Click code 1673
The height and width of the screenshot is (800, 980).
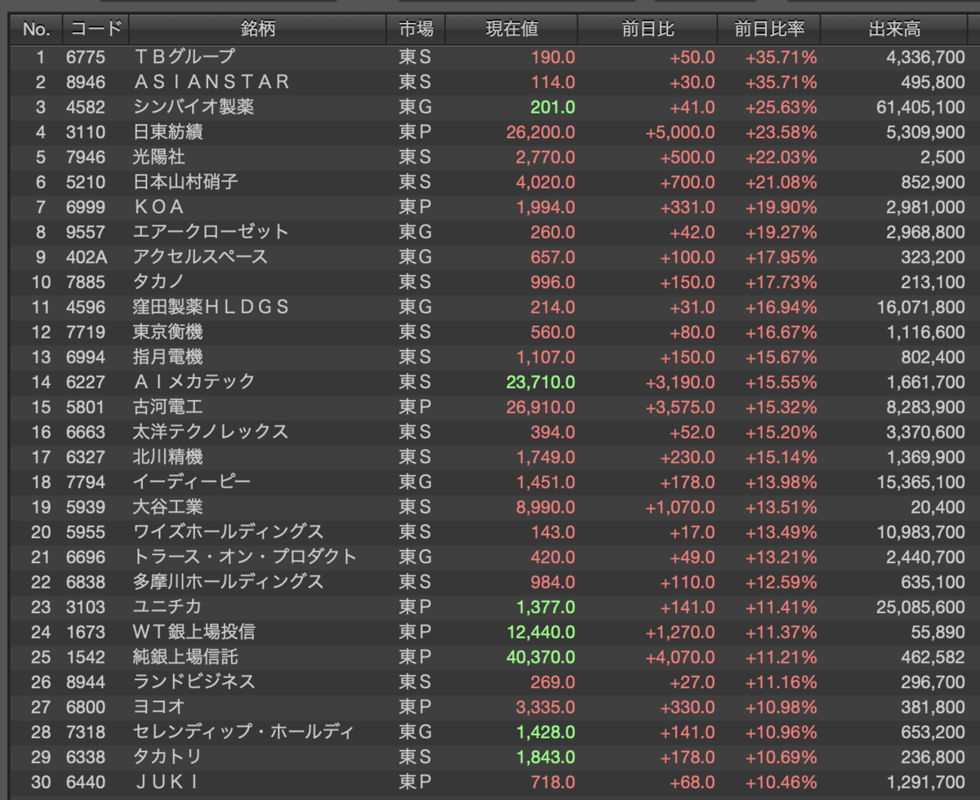coord(84,632)
